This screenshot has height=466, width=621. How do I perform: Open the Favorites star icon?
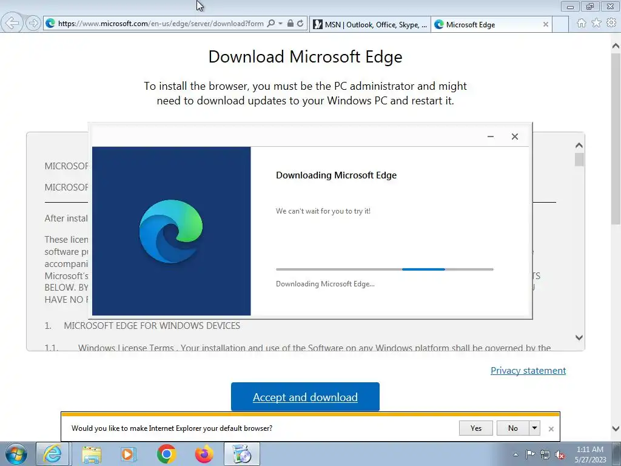coord(596,24)
